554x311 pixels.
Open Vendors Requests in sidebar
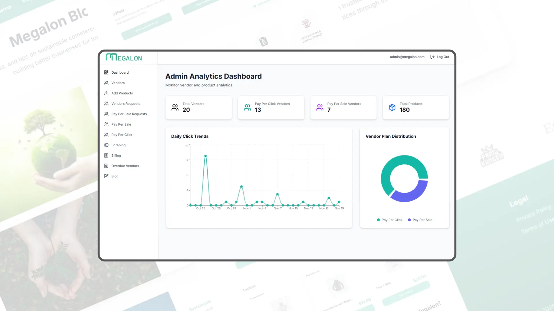126,104
